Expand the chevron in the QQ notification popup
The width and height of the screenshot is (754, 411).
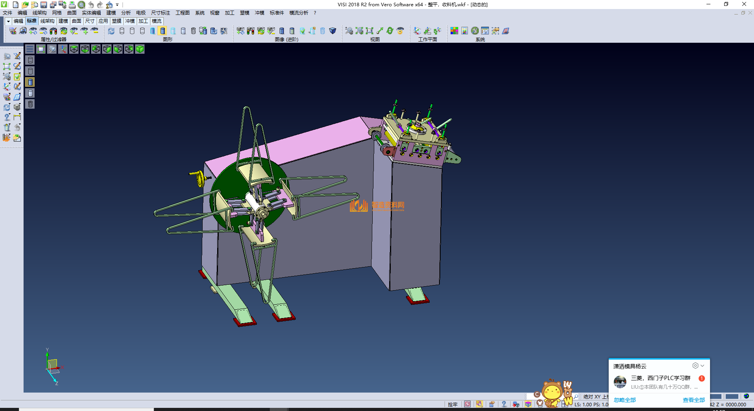(x=703, y=366)
